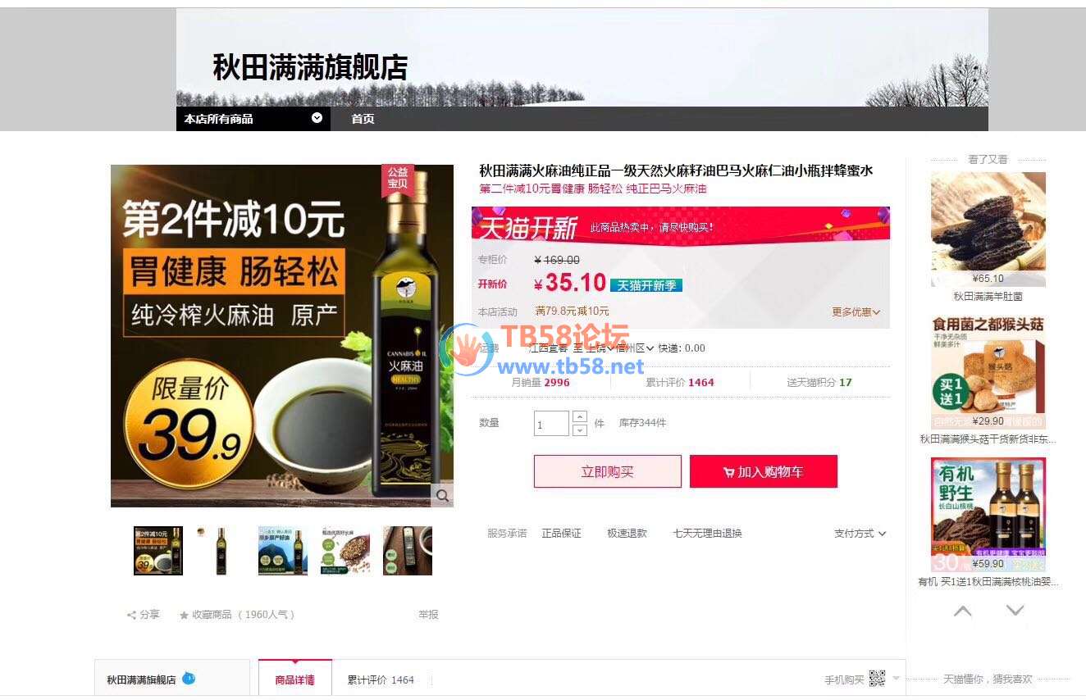Viewport: 1086px width, 700px height.
Task: Click 正品保证 service promise
Action: coord(561,534)
